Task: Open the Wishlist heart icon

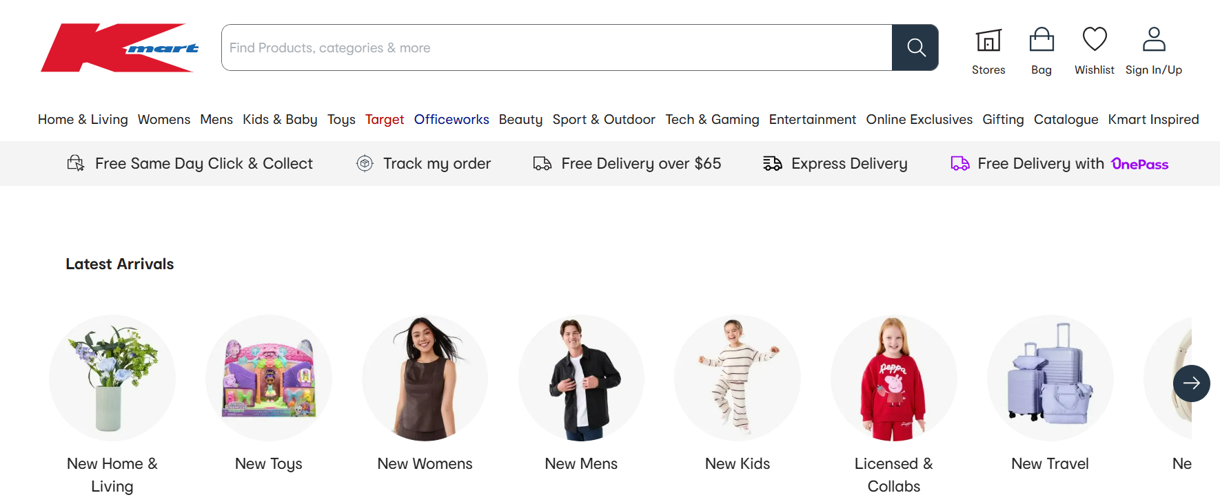Action: (1095, 40)
